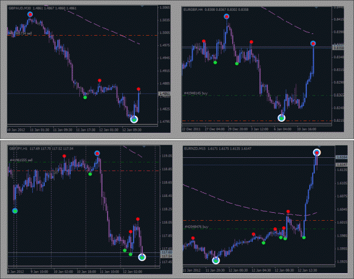Select the white-ringed green marker on EURNZD chart
Screen dimensions: 354x279
click(216, 260)
